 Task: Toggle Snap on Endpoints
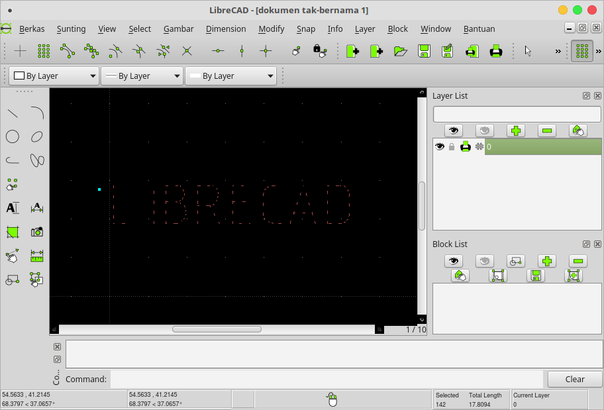click(x=68, y=51)
